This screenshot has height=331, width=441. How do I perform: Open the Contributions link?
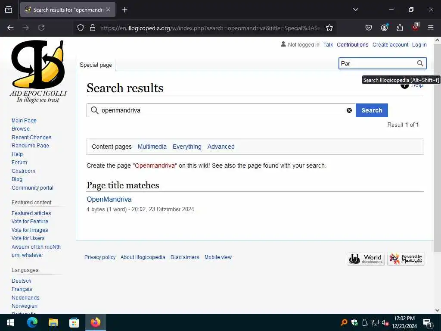click(352, 45)
